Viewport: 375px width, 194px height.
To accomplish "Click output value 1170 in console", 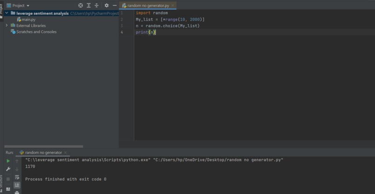I will [x=30, y=167].
